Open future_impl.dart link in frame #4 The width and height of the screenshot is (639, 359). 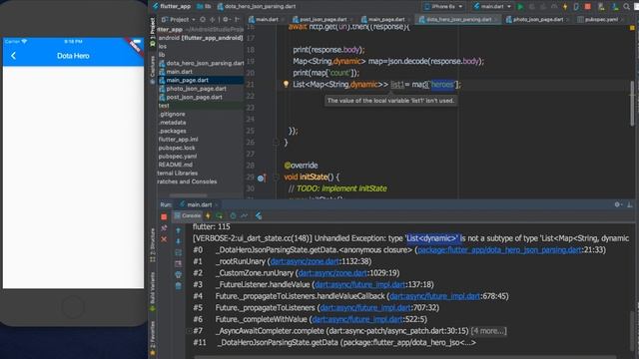pyautogui.click(x=434, y=296)
